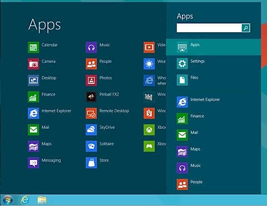The image size is (267, 206).
Task: Start the Pinball FX2 game icon
Action: [x=91, y=97]
